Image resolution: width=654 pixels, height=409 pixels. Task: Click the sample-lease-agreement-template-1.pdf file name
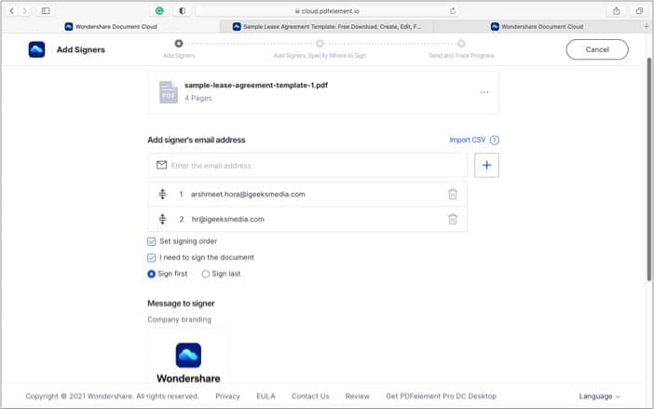coord(256,85)
